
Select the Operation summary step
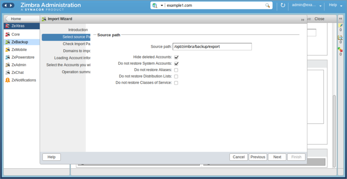coord(76,72)
